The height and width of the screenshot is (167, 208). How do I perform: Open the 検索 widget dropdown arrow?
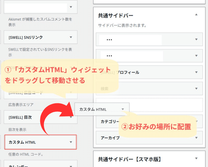pos(196,89)
